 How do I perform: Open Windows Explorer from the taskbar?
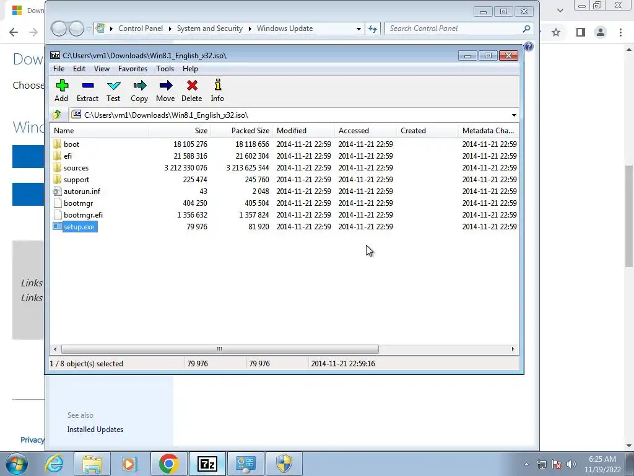point(92,464)
